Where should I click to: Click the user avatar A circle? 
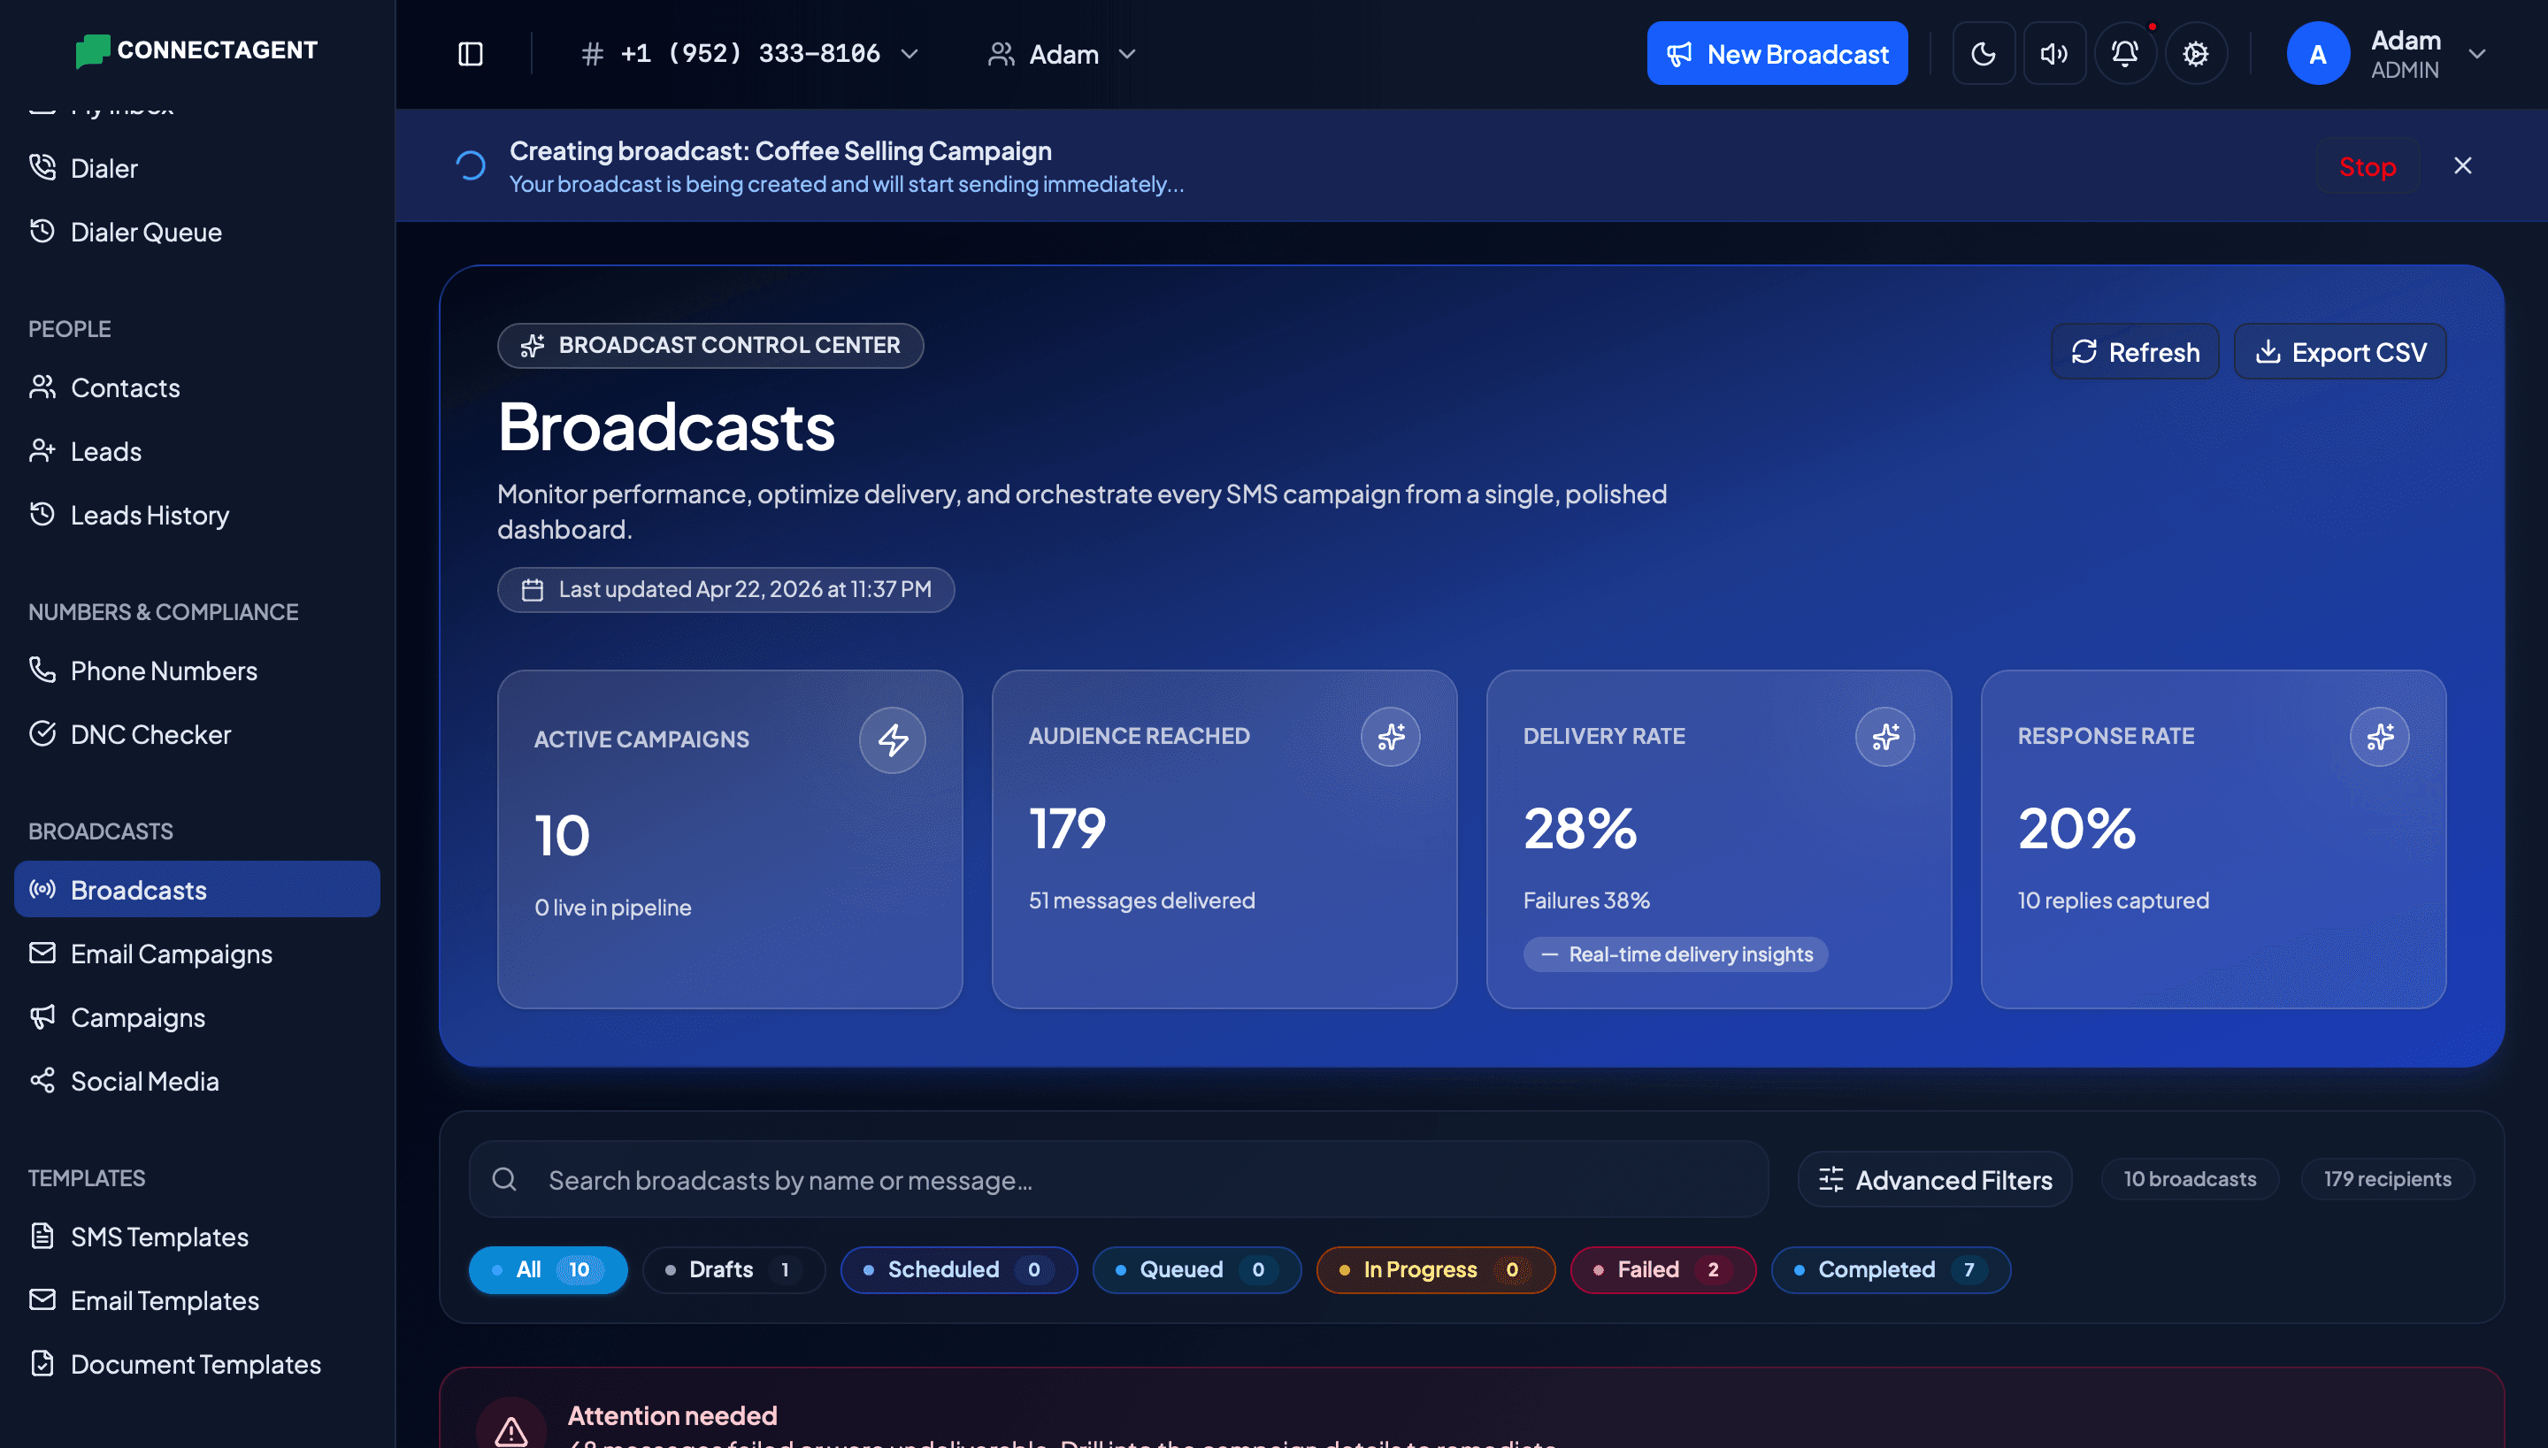[2317, 54]
